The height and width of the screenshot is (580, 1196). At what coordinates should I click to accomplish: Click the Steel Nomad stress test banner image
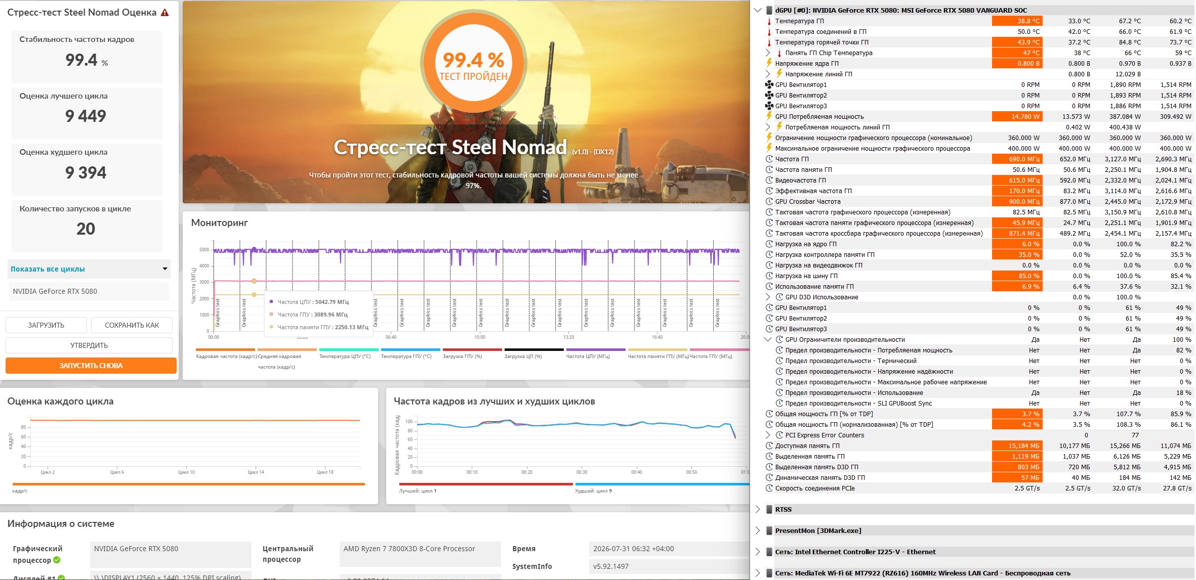466,102
